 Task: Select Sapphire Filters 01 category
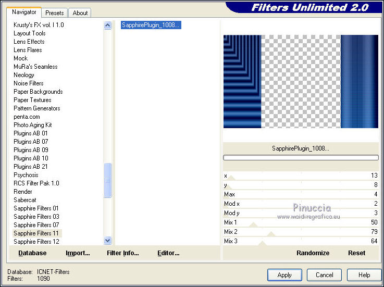[36, 208]
